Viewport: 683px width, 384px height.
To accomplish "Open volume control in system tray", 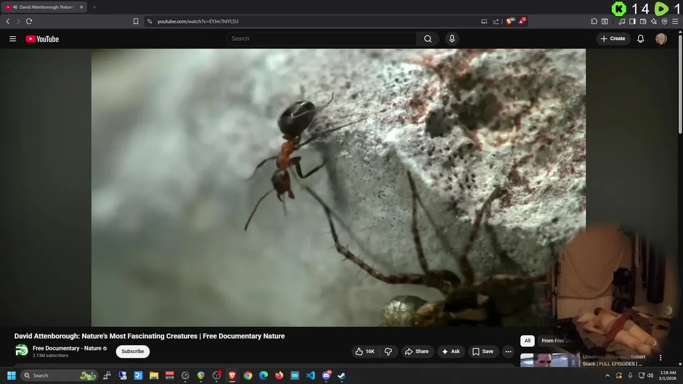I will click(650, 375).
